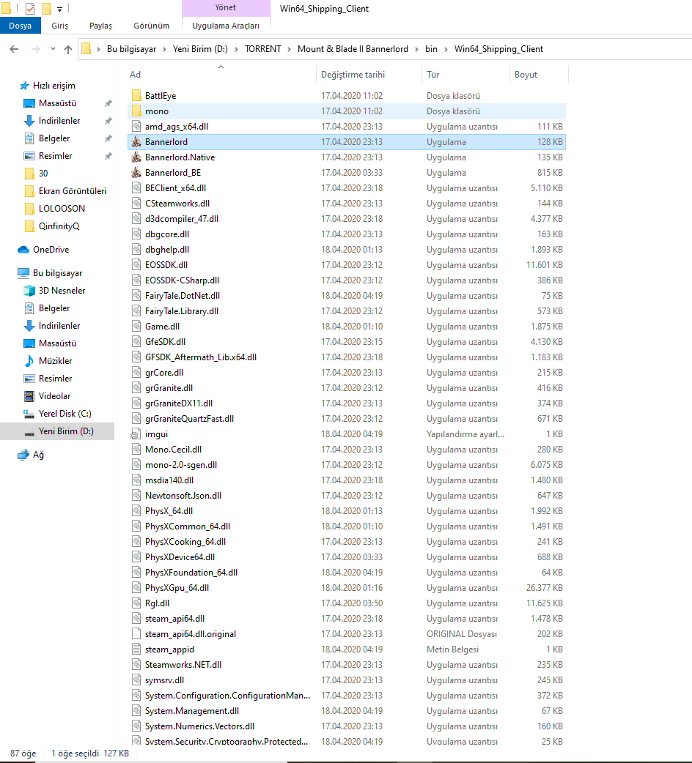The image size is (692, 763).
Task: Click the Bannerlord_BE application icon
Action: click(x=136, y=173)
